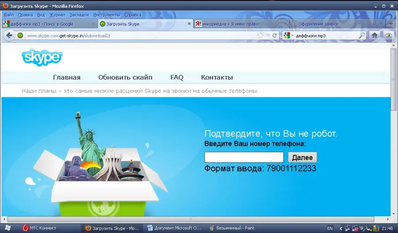Viewport: 398px width, 233px height.
Task: Open the Правка menu
Action: click(25, 15)
